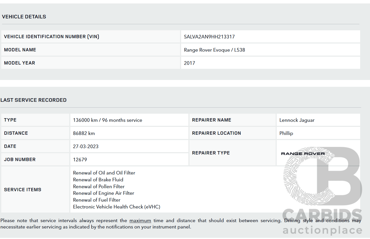
Task: Click the SERVICE ITEMS label cell
Action: click(x=35, y=189)
